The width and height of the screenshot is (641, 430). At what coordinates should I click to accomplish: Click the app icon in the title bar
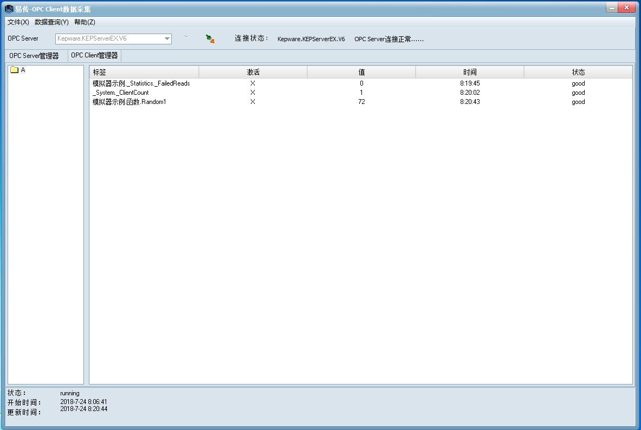coord(9,9)
